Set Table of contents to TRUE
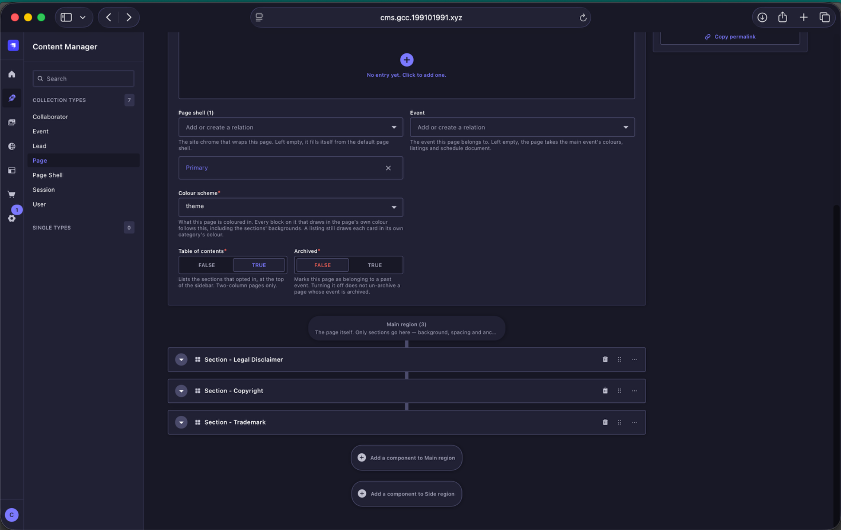The image size is (841, 530). point(259,265)
